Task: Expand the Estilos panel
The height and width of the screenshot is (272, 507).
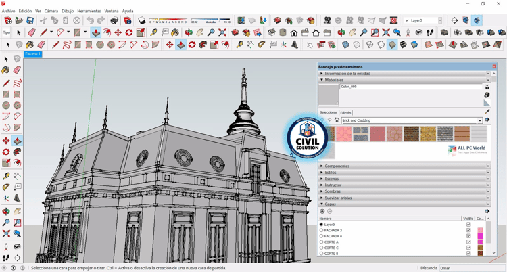Action: tap(404, 173)
